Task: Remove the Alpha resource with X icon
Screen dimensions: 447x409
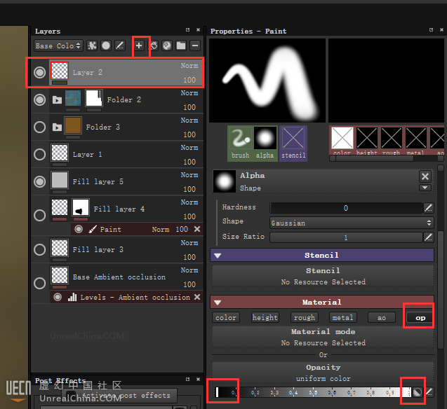Action: pos(425,176)
